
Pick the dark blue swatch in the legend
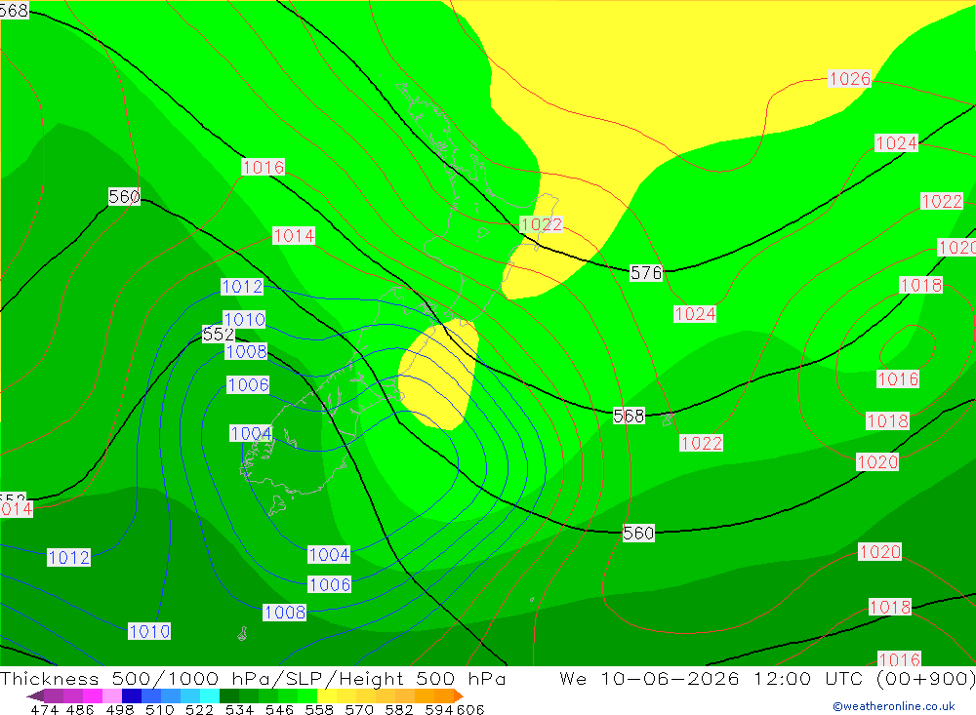pos(132,695)
